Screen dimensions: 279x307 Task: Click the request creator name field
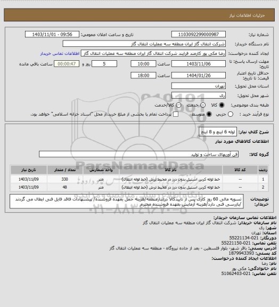coord(153,53)
